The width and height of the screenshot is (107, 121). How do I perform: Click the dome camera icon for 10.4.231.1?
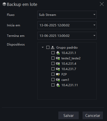(x=58, y=53)
